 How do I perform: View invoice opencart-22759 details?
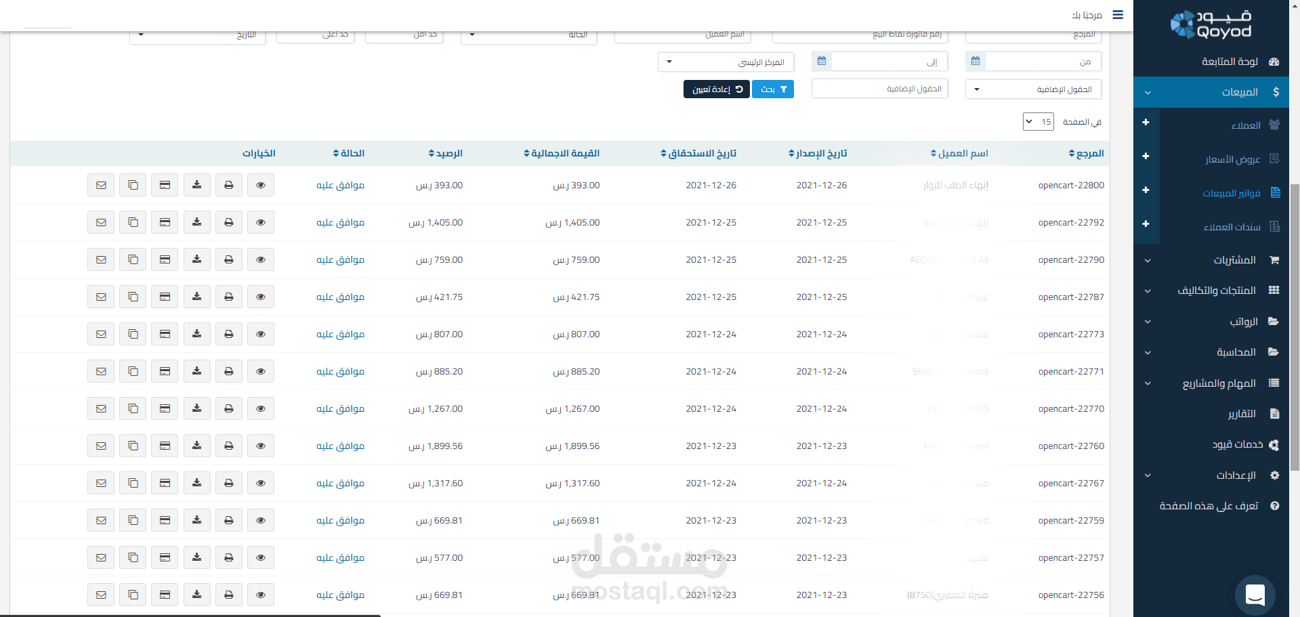click(x=261, y=520)
